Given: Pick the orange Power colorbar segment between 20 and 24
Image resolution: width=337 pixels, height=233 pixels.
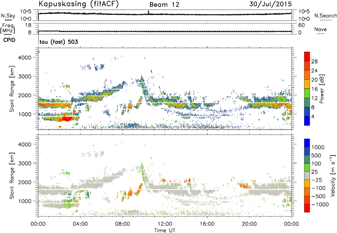Looking at the screenshot, I should tap(307, 75).
